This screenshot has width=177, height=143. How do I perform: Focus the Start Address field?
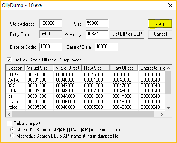tap(51, 24)
